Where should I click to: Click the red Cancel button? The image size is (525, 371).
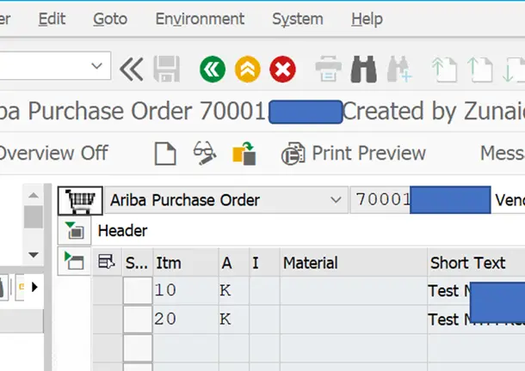(x=282, y=70)
